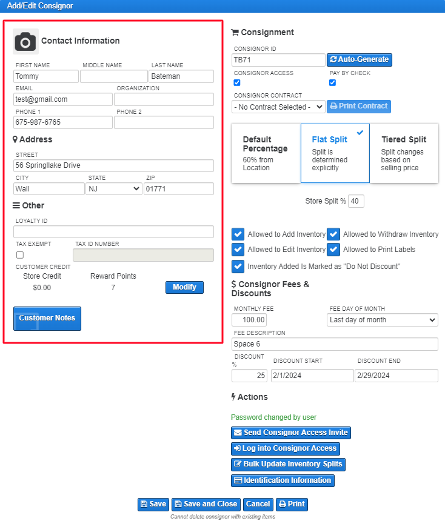The width and height of the screenshot is (445, 521).
Task: Open Bulk Update Inventory Splits
Action: pos(288,465)
